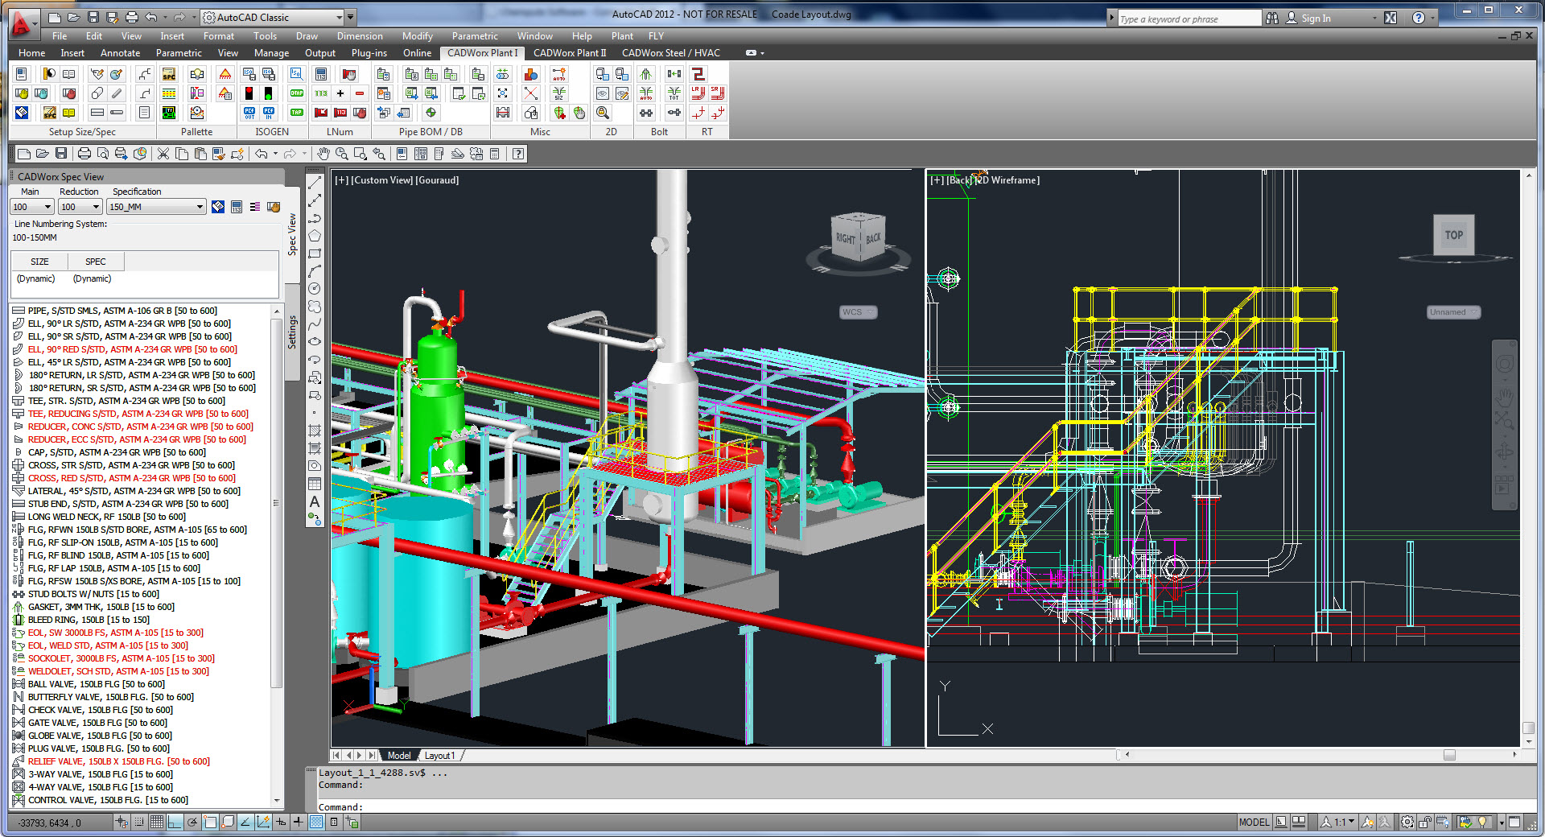Click the PCF OUT icon in ISOGEN panel

pyautogui.click(x=249, y=113)
